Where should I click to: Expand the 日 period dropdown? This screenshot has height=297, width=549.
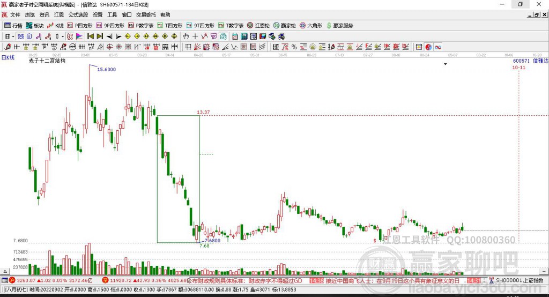click(13, 36)
